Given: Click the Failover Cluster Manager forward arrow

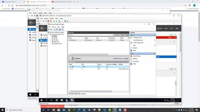Looking at the screenshot, I should pos(51,30).
